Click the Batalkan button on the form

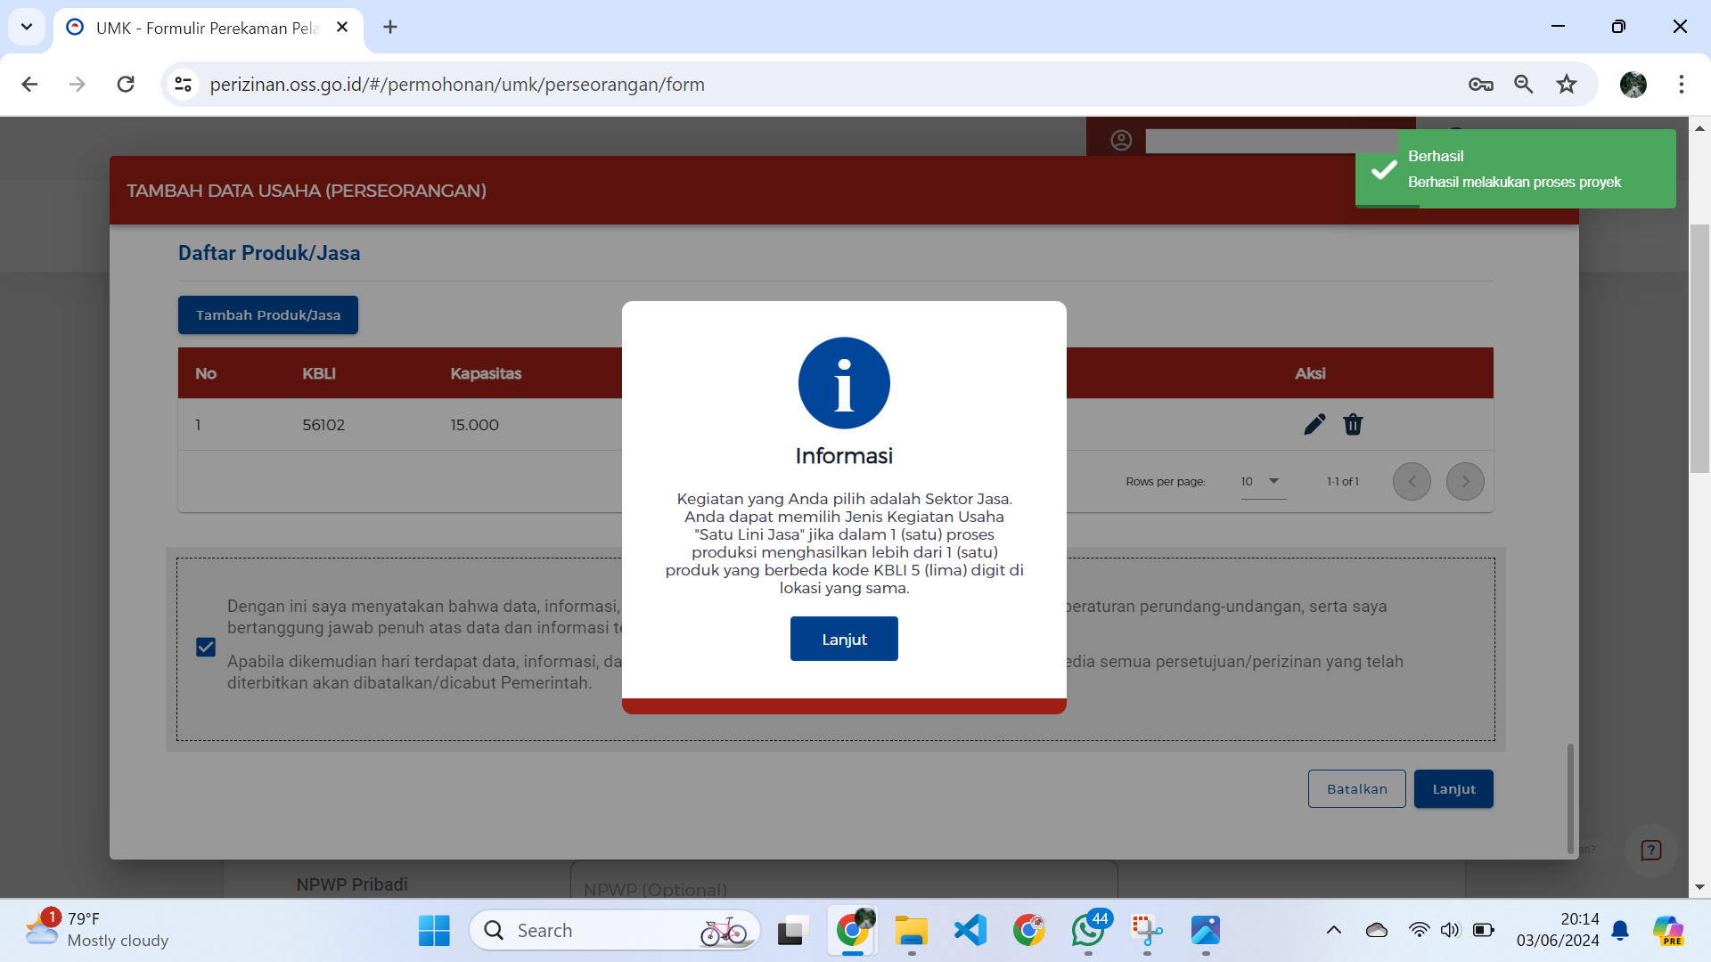(x=1355, y=788)
